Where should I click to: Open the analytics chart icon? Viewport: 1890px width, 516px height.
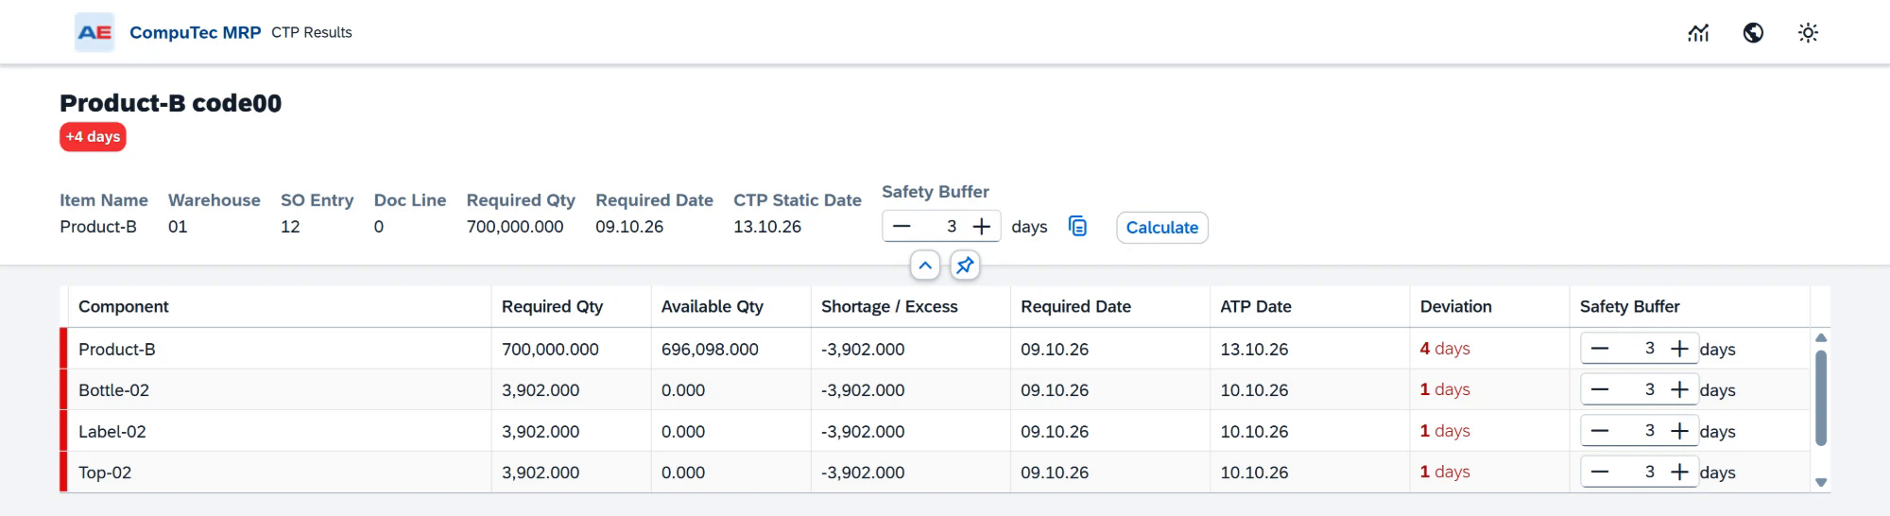(1698, 33)
